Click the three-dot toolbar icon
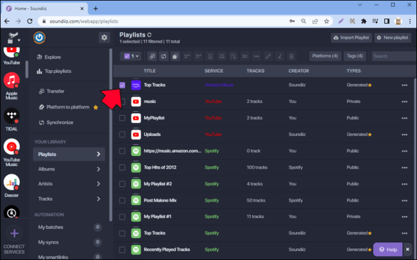 256,56
